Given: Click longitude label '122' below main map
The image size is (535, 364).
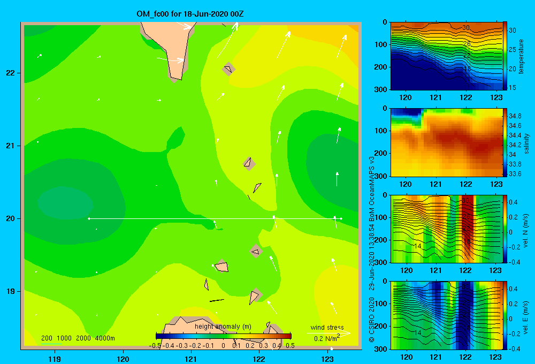Looking at the screenshot, I should pos(259,359).
